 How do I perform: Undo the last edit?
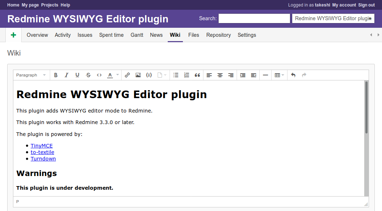coord(293,75)
